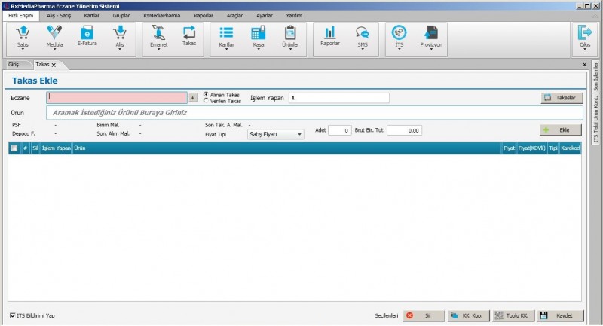Click the pink Eczane input field
The image size is (603, 326).
point(116,97)
